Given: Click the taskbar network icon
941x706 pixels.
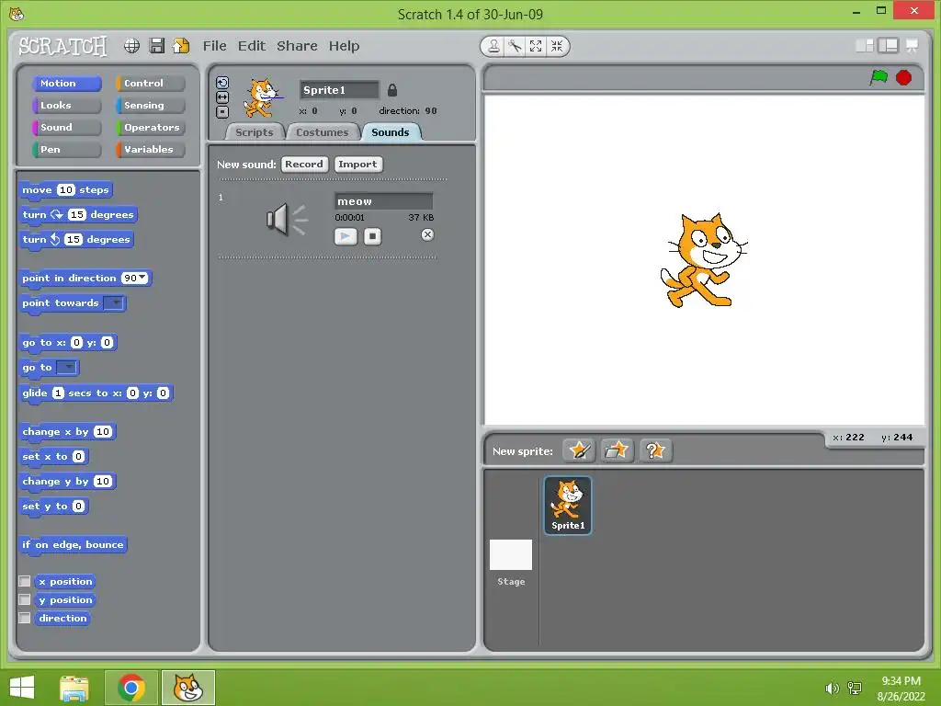Looking at the screenshot, I should 855,689.
